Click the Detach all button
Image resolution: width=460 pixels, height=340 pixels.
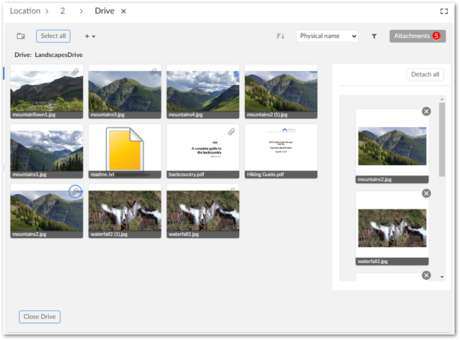(425, 74)
